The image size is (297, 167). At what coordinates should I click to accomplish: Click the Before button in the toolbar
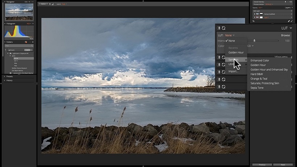point(43,4)
